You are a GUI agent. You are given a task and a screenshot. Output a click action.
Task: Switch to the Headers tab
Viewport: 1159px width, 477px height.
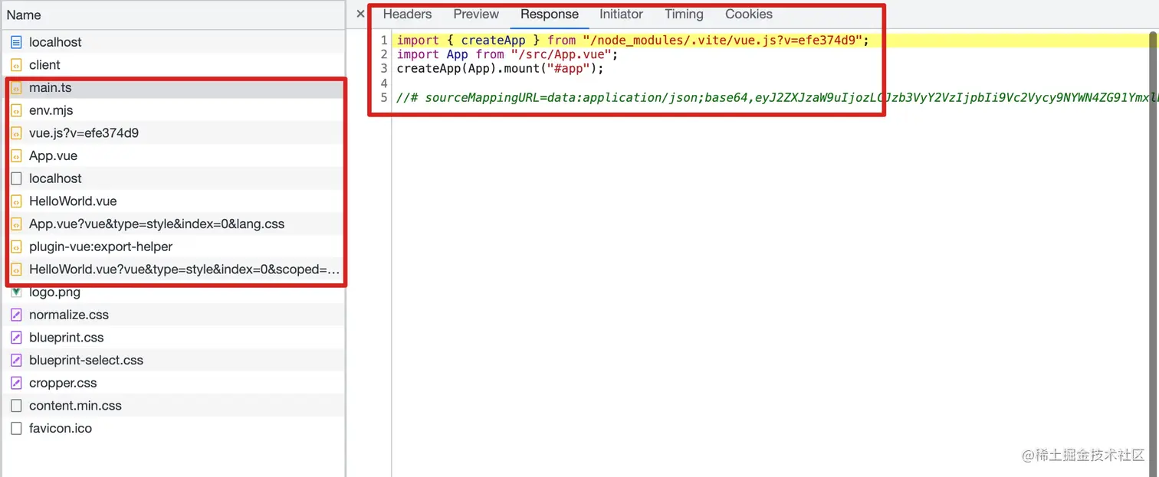[407, 14]
